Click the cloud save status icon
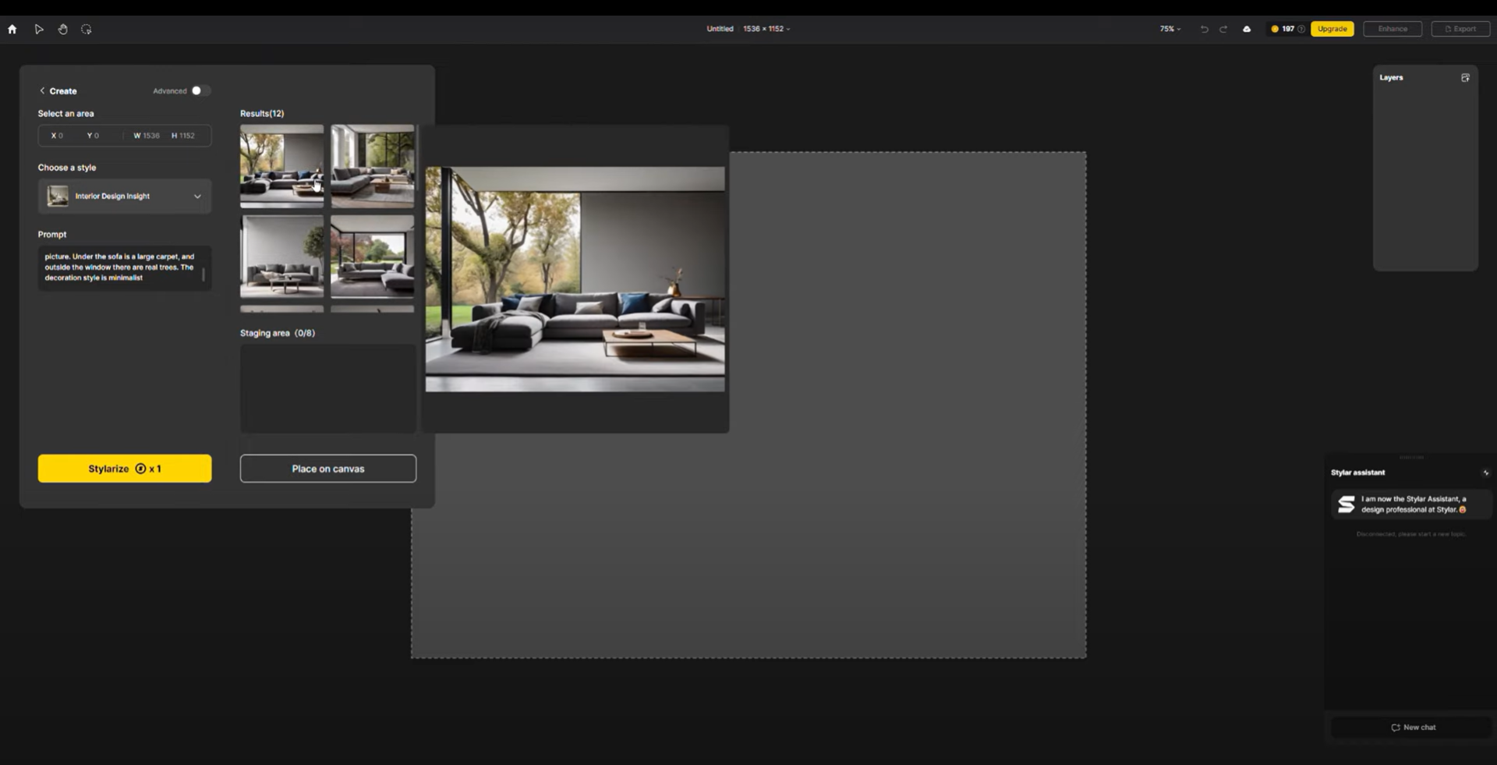The width and height of the screenshot is (1497, 765). click(1247, 30)
